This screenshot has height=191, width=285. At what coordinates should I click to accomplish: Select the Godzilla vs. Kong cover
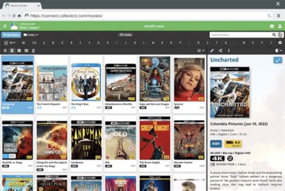click(x=18, y=140)
